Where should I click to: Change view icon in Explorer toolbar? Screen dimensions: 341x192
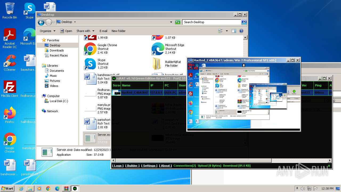pos(221,31)
